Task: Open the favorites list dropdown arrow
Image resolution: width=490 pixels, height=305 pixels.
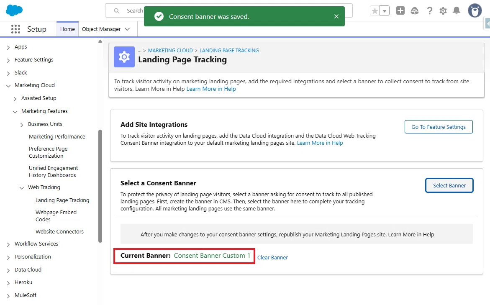Action: point(385,11)
